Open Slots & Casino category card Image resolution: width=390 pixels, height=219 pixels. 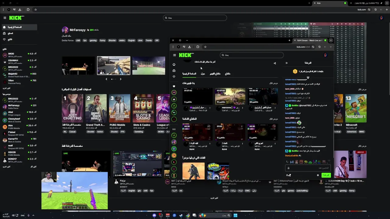click(x=143, y=108)
